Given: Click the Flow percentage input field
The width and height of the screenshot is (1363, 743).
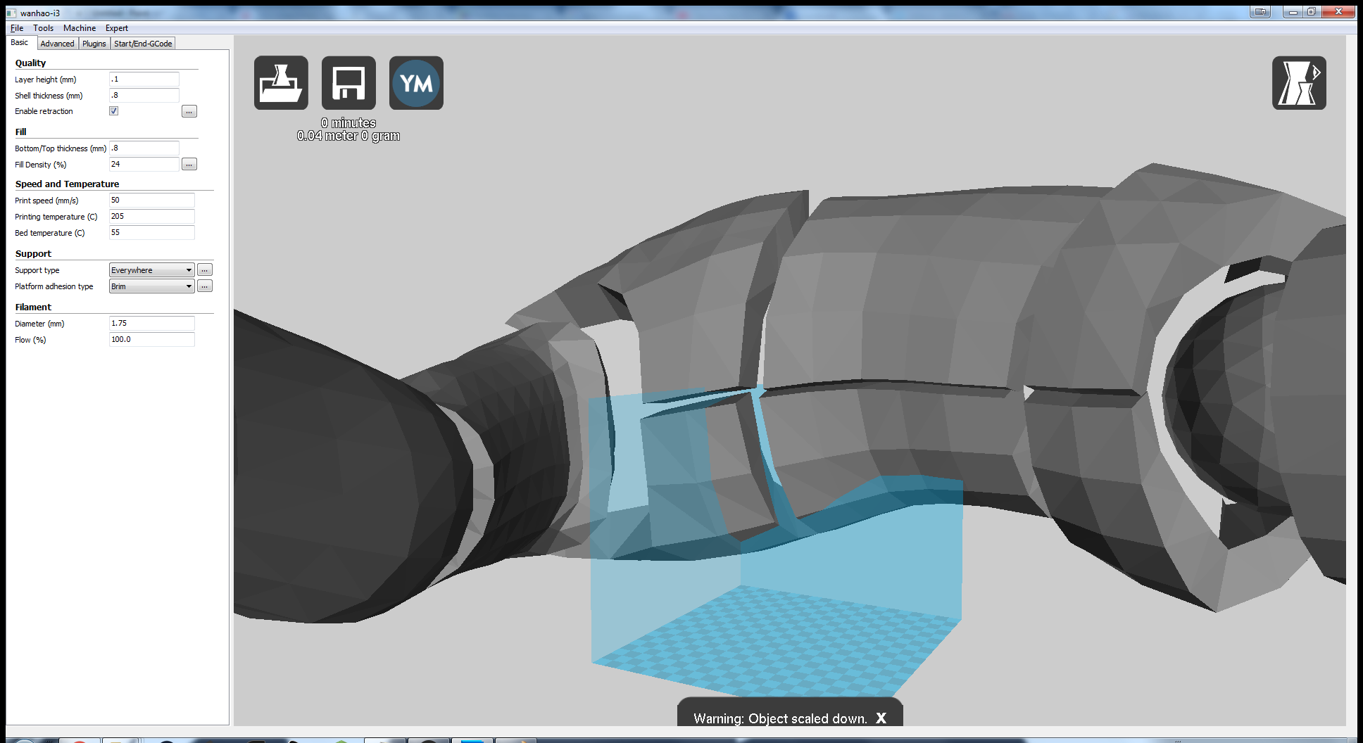Looking at the screenshot, I should pyautogui.click(x=151, y=339).
